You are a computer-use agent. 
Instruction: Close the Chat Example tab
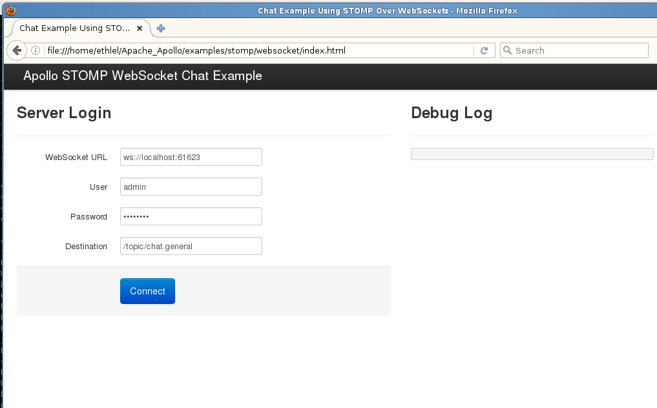pos(140,28)
